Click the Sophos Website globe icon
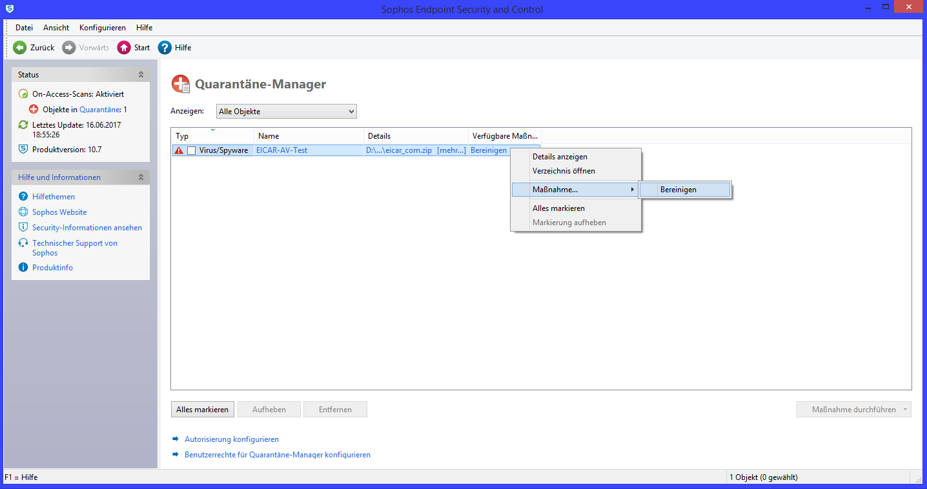 point(23,212)
